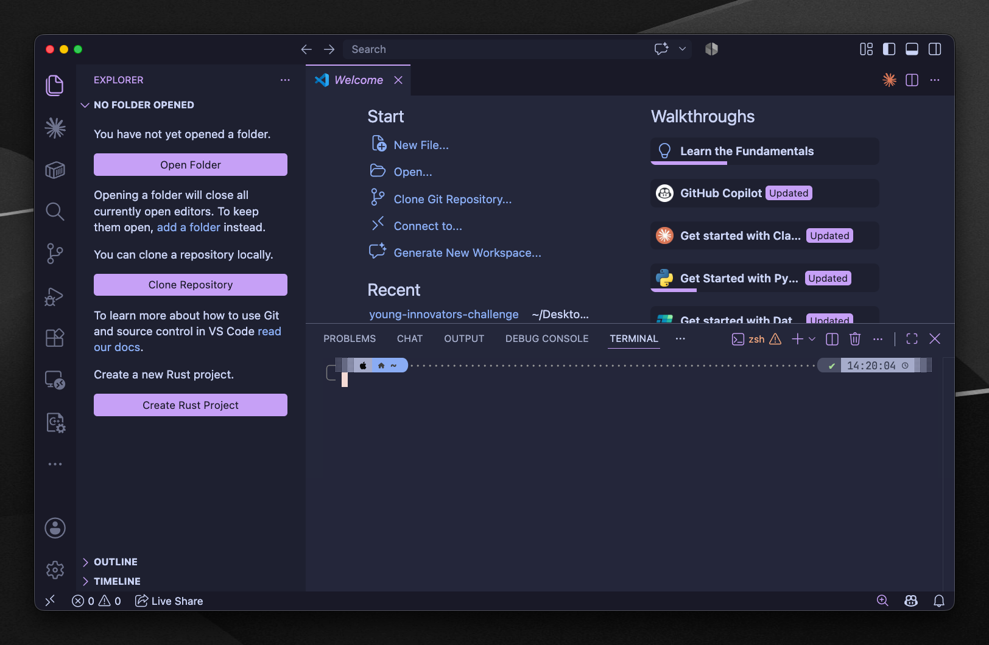
Task: Open Explorer views and more actions ellipsis
Action: point(285,80)
